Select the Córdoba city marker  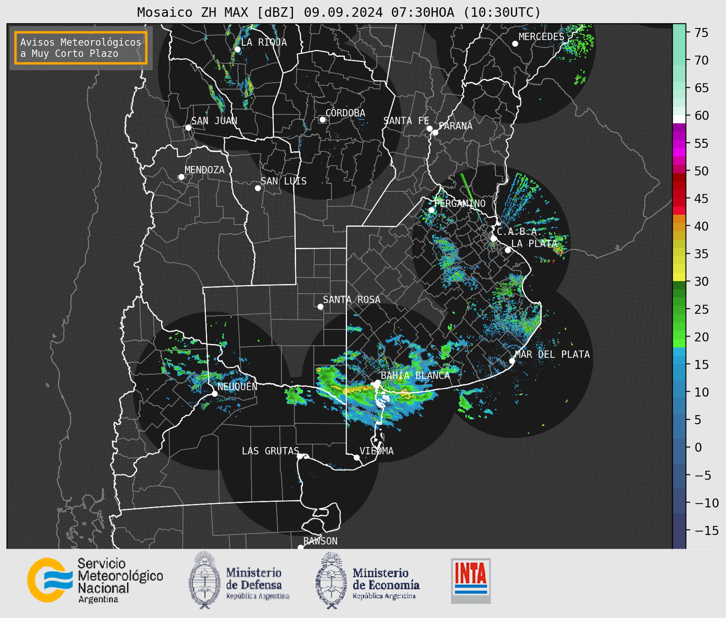coord(322,119)
